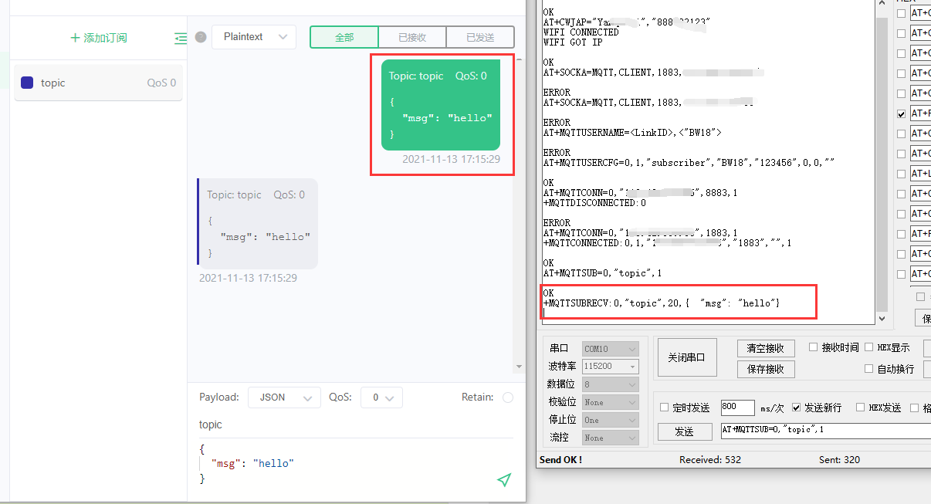This screenshot has width=931, height=504.
Task: Click the '+MQTTSUBRECV' line in the terminal output
Action: [x=662, y=303]
